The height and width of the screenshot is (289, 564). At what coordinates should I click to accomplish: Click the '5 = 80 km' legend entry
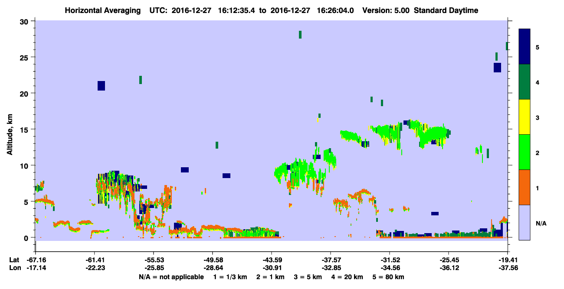(x=388, y=277)
